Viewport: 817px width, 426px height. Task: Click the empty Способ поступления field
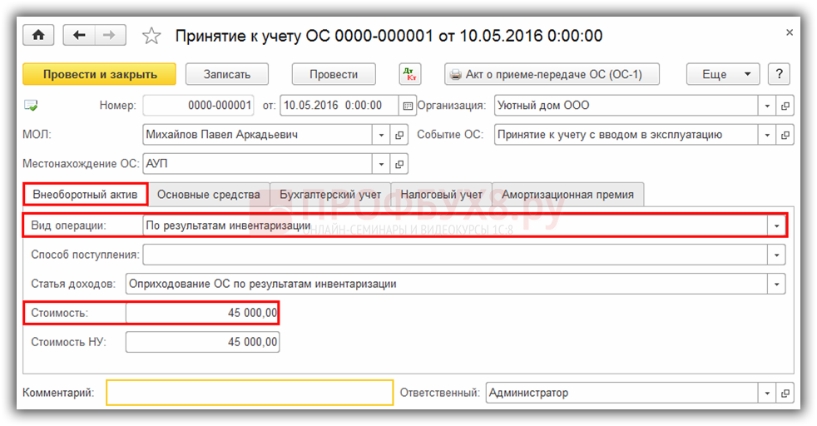(x=455, y=255)
